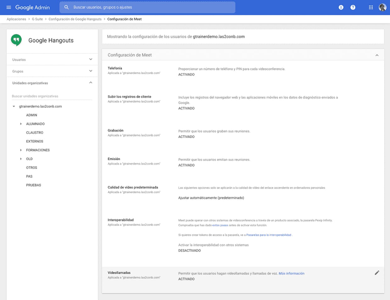
Task: Select the PAS organizational unit
Action: tap(29, 177)
